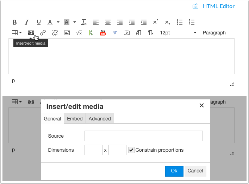Click the Source input field
The image size is (249, 184).
[144, 136]
